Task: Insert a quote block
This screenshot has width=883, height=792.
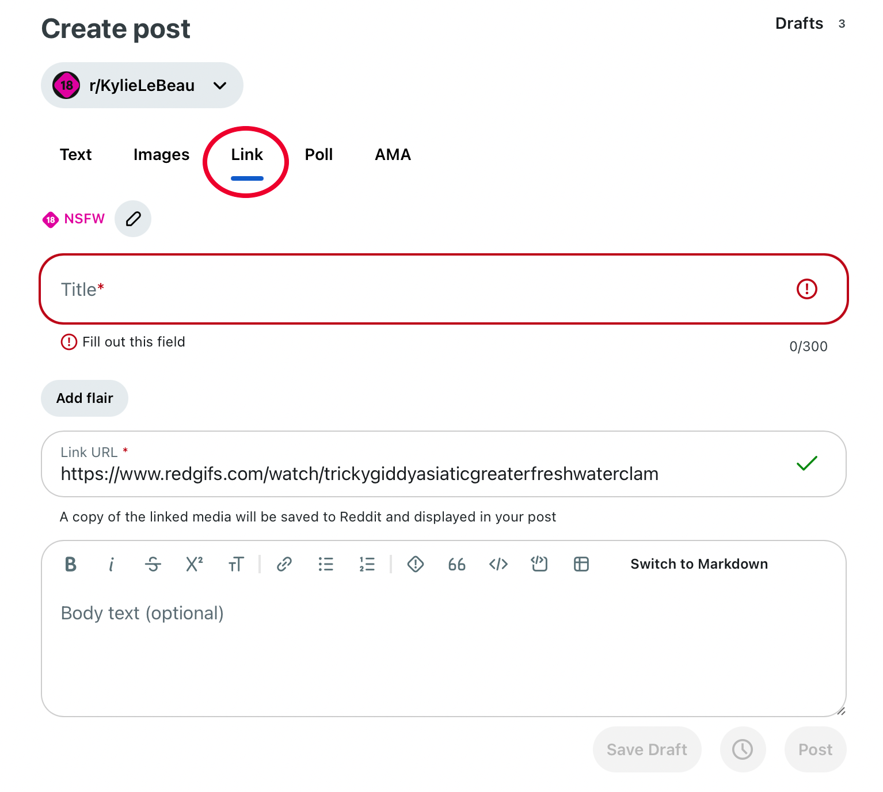Action: point(457,564)
